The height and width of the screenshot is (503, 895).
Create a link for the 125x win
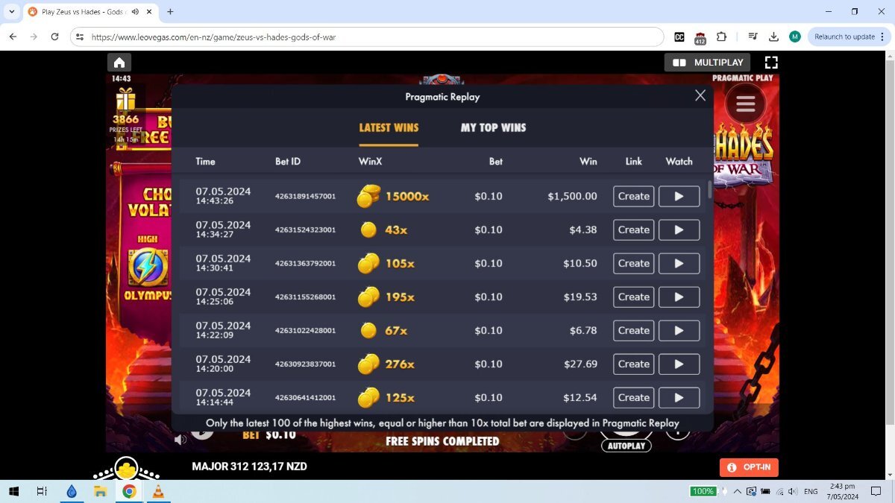634,397
